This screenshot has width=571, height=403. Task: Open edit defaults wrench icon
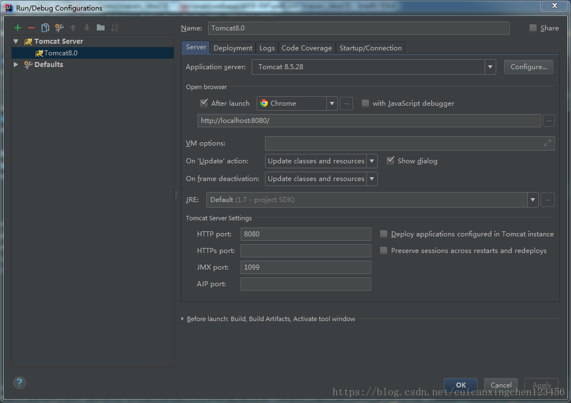pos(59,28)
